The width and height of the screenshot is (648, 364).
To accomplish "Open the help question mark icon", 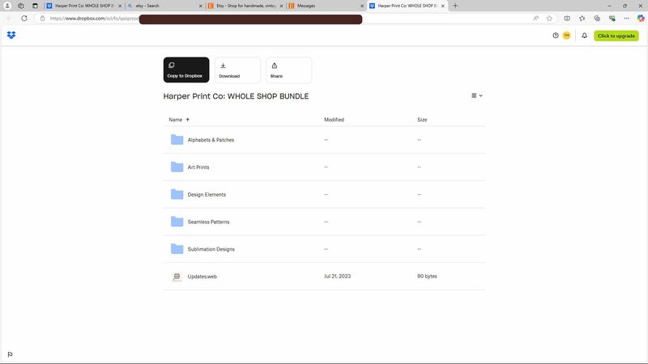I will [556, 36].
